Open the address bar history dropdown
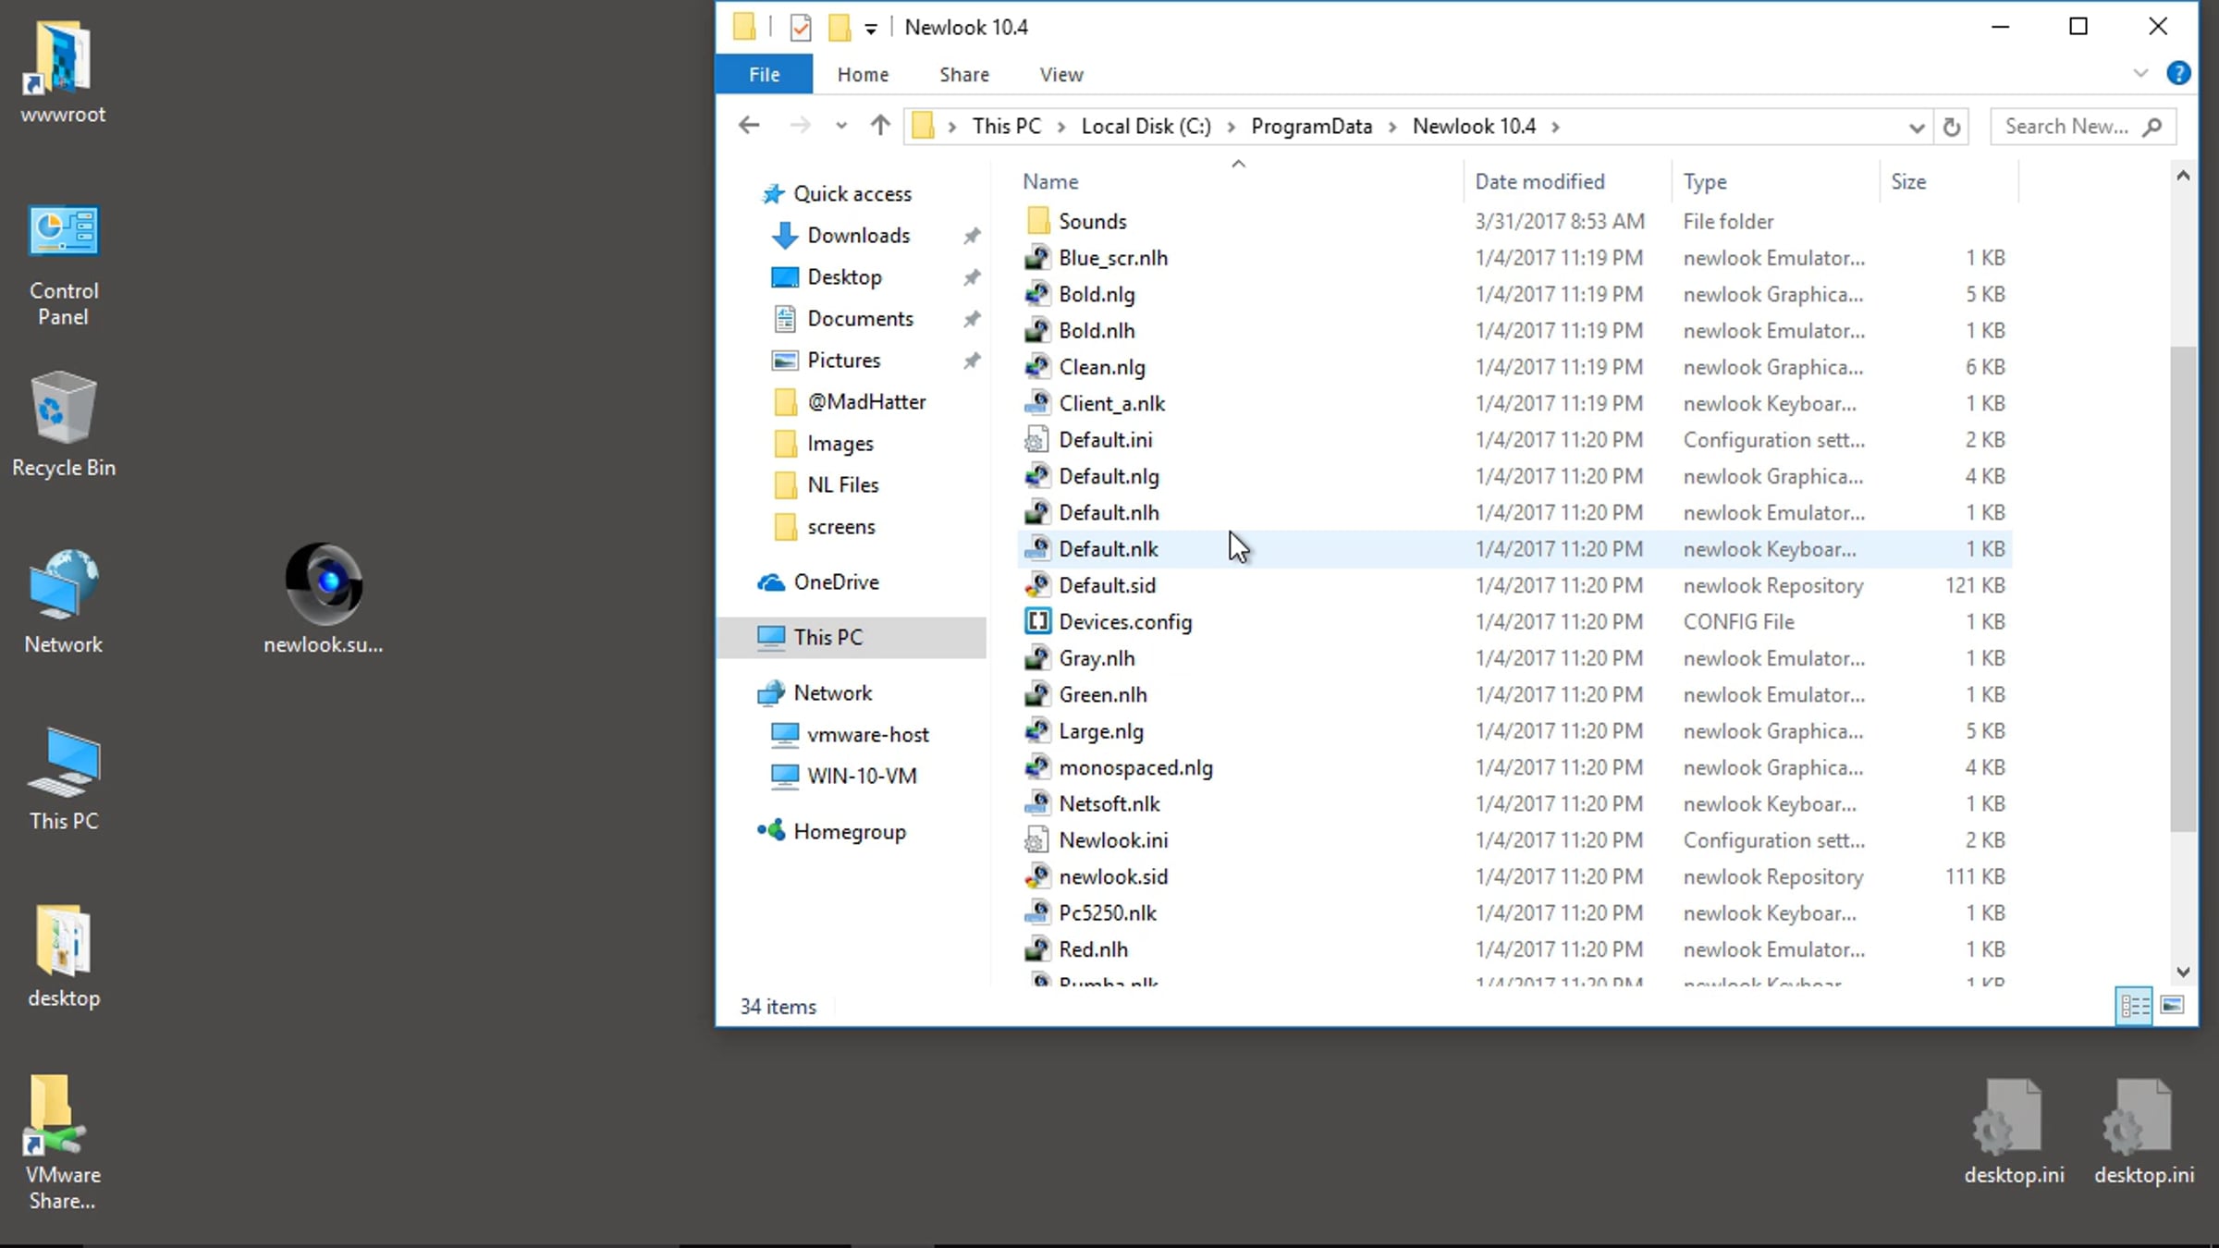 coord(1916,127)
